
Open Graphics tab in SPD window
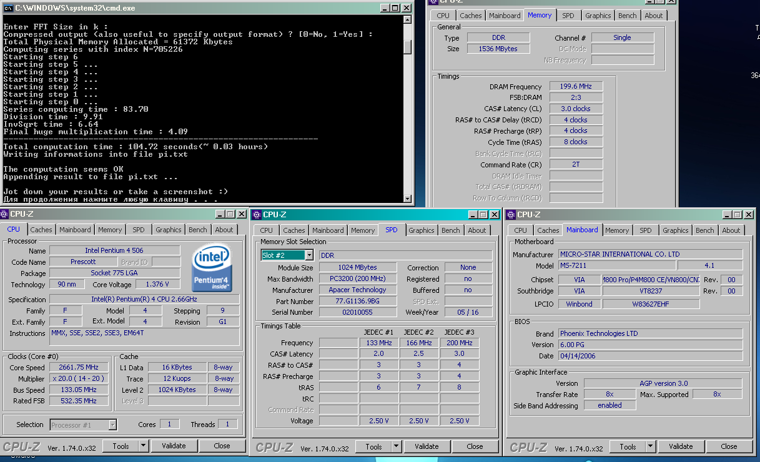(x=421, y=230)
